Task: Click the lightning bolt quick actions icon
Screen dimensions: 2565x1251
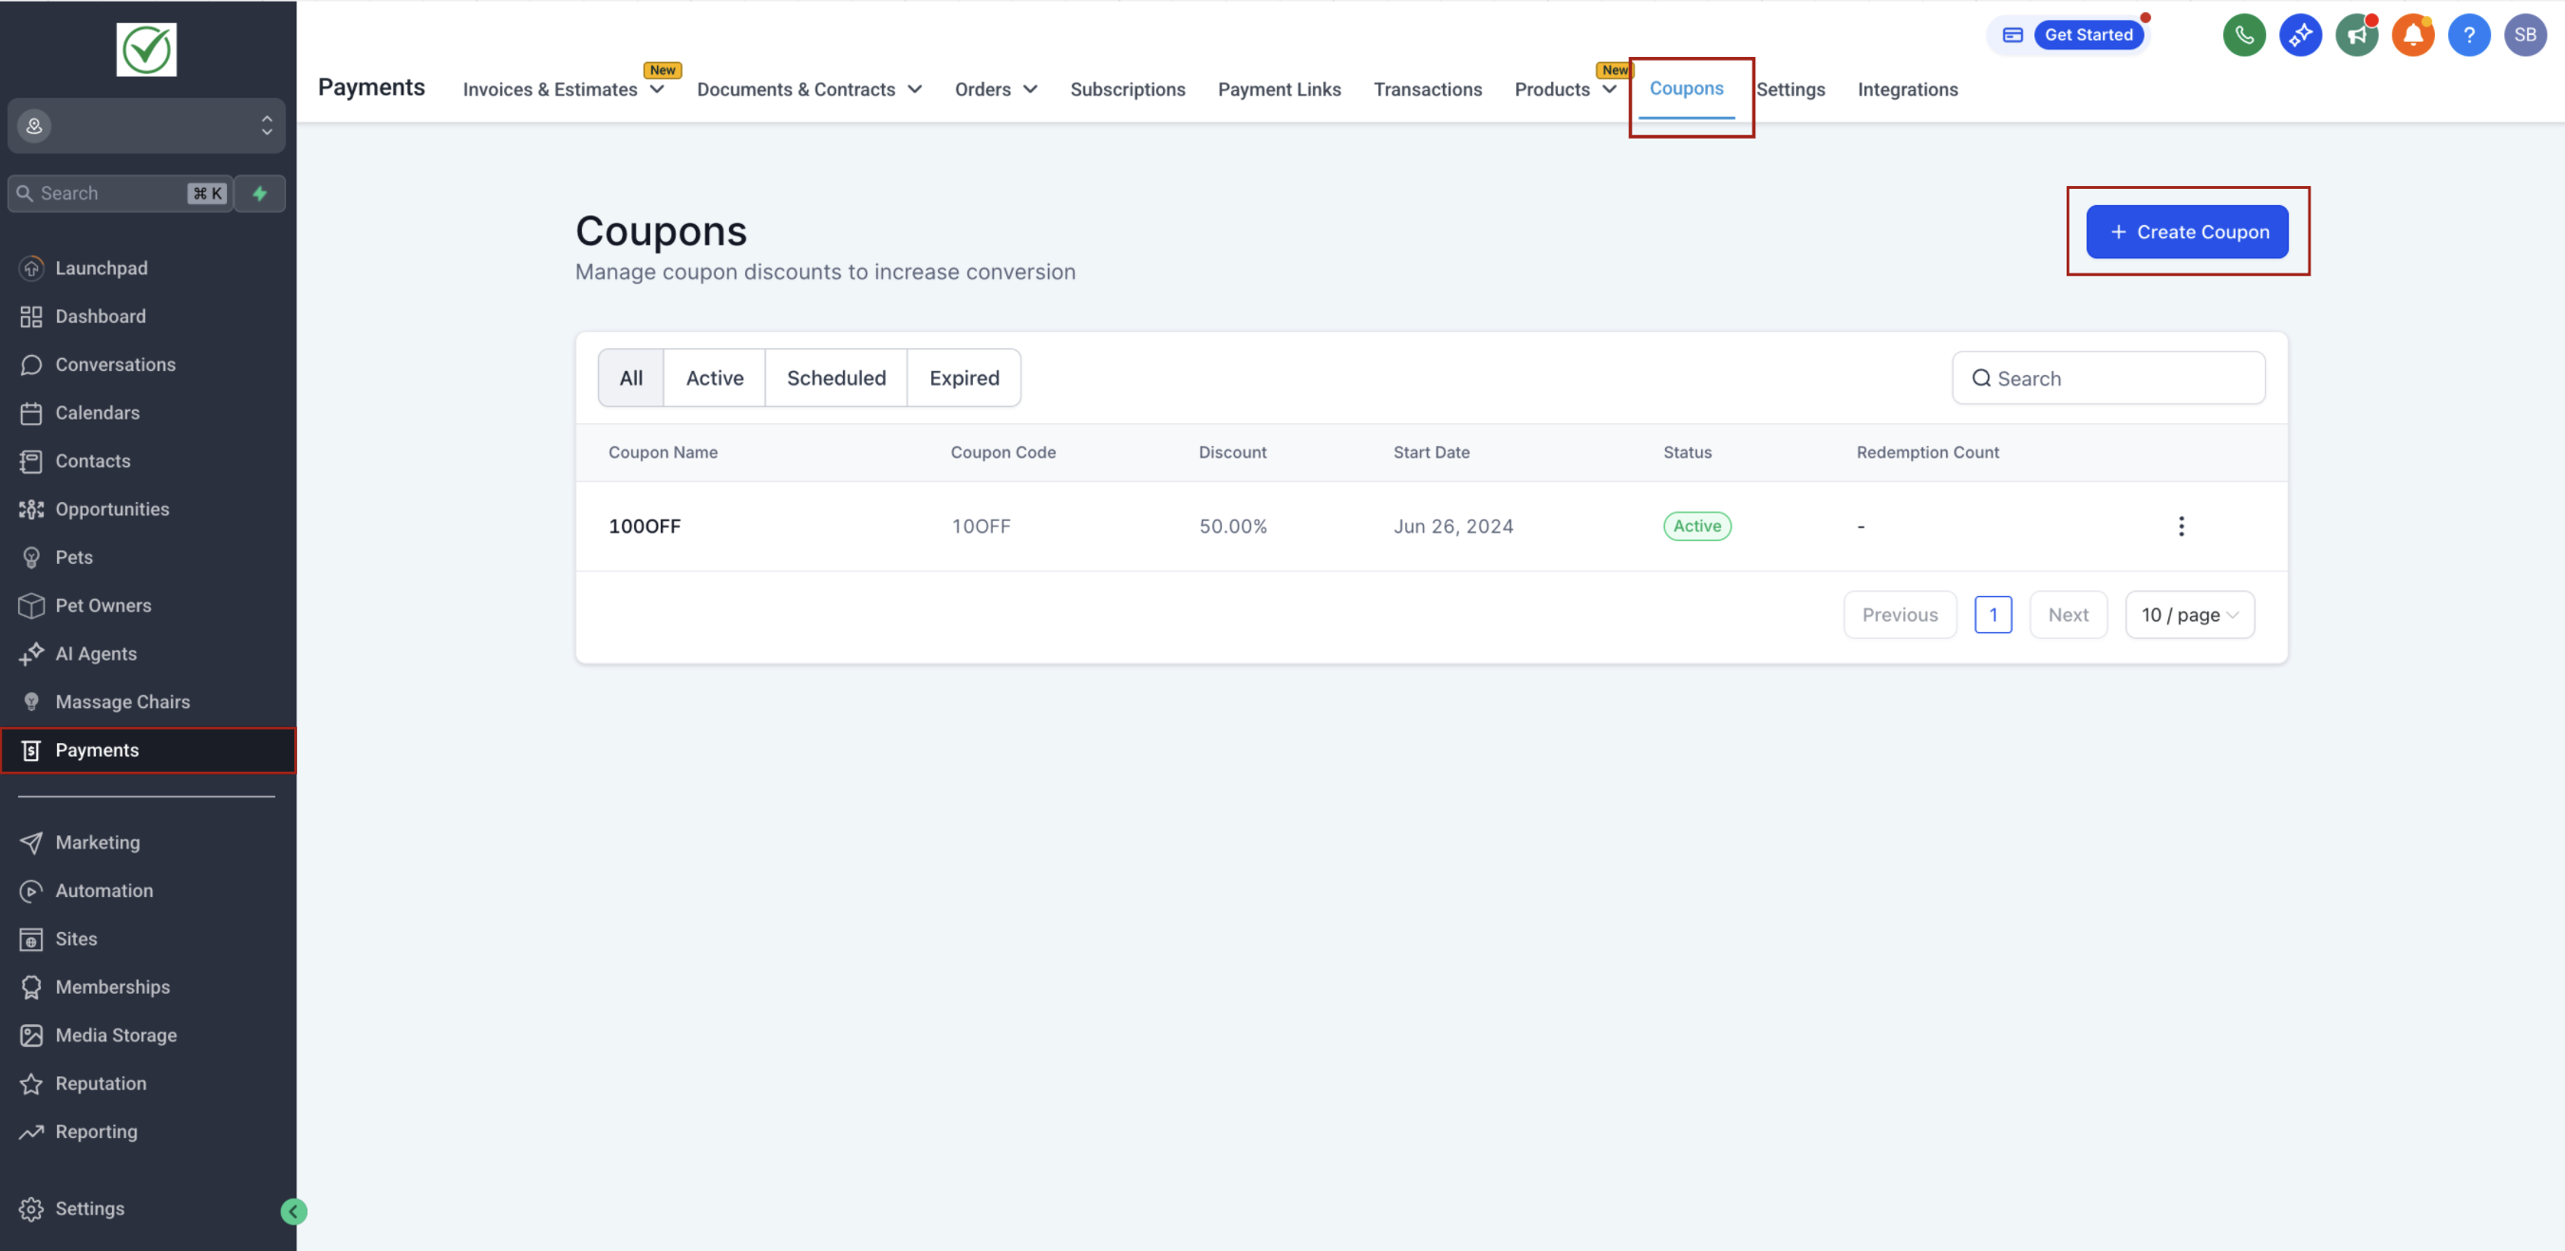Action: click(260, 193)
